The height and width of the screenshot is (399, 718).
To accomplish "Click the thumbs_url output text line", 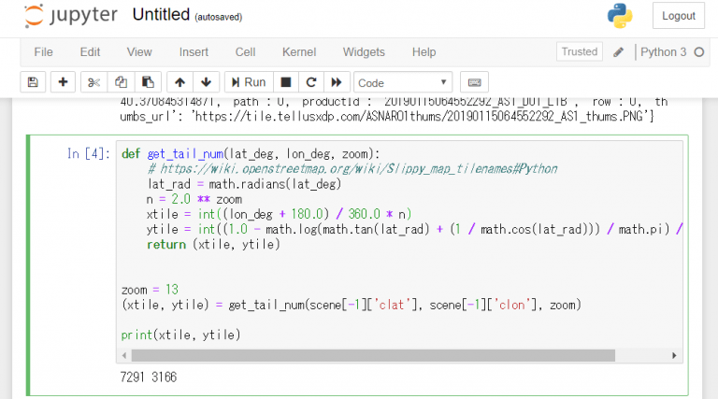I will click(387, 116).
